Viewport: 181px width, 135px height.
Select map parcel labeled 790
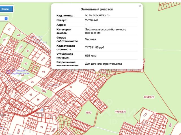pos(21,107)
